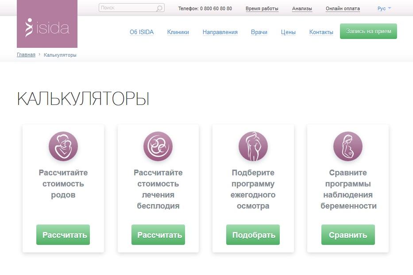Click the КАЛЬКУЛЯТОРЫ page title
The width and height of the screenshot is (413, 275).
(x=83, y=99)
